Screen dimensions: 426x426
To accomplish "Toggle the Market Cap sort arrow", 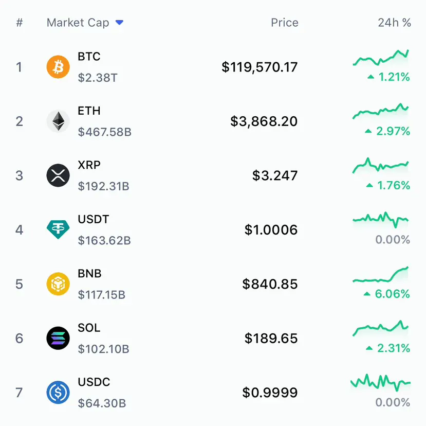I will click(120, 22).
